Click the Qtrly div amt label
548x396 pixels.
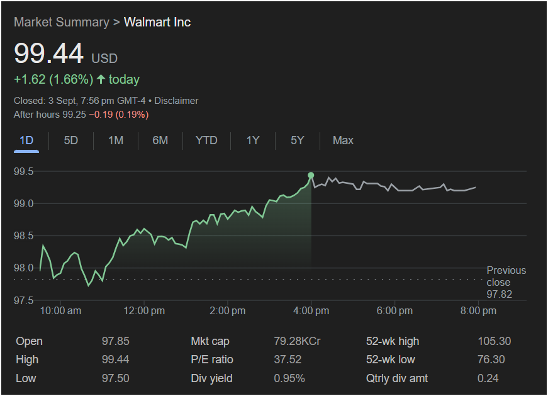396,378
